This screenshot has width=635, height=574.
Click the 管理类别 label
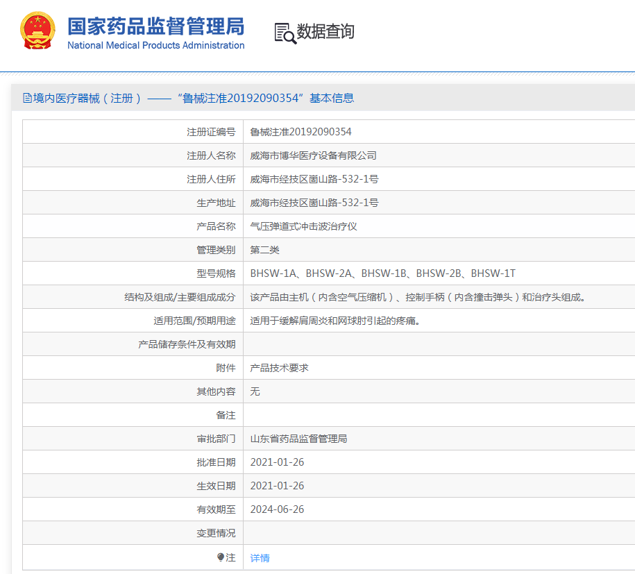[x=216, y=250]
